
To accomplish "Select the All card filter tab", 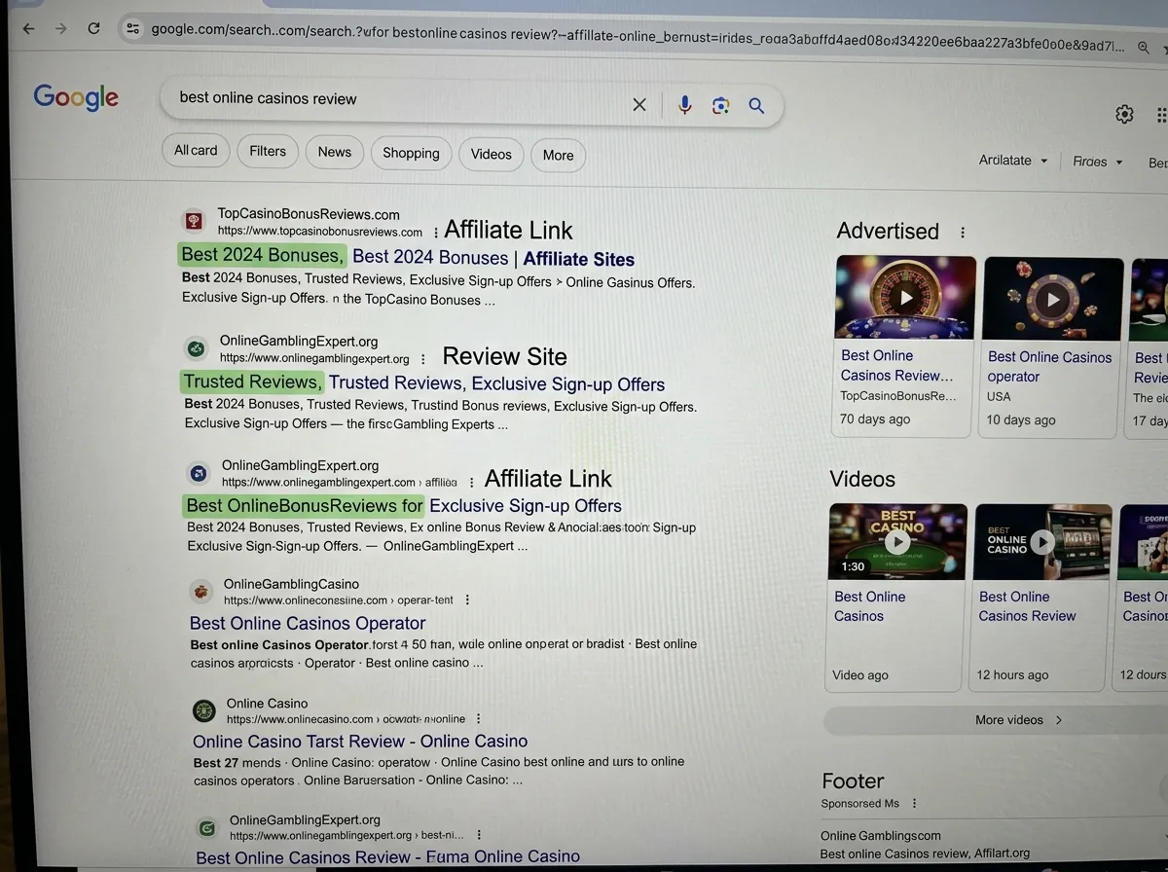I will 196,150.
